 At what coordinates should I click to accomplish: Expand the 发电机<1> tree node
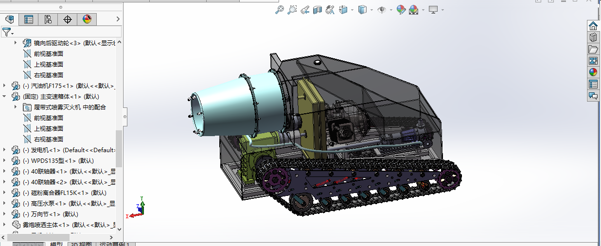[x=4, y=150]
